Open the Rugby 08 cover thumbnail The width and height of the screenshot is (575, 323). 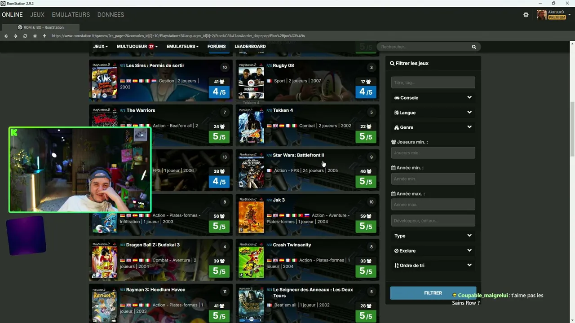251,81
